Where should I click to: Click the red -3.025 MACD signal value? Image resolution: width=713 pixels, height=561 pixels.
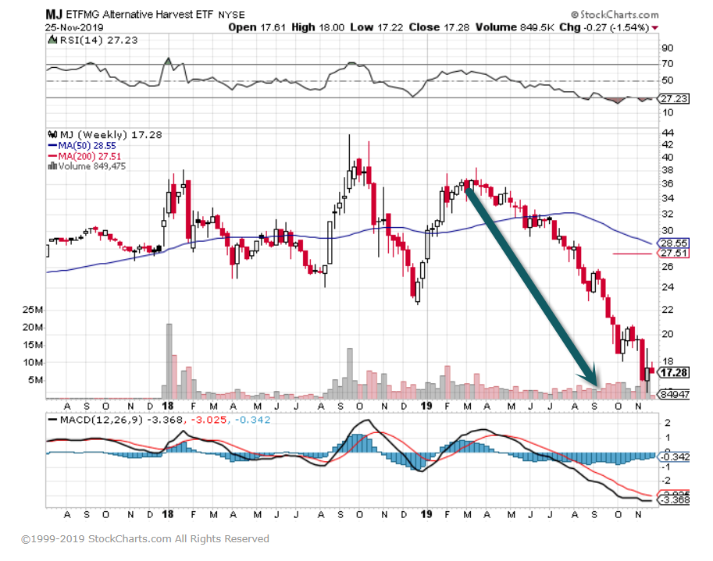[209, 420]
